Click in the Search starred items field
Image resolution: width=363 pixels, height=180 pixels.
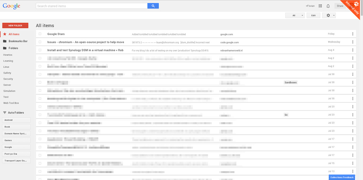92,6
